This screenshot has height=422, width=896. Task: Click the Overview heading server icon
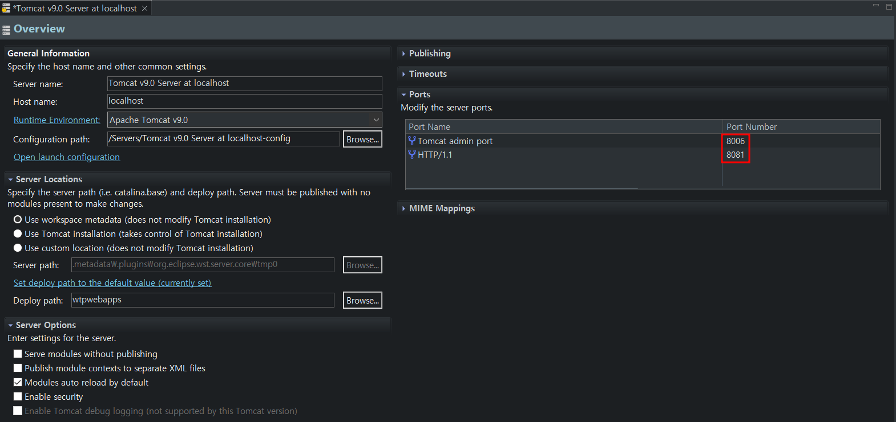pos(6,30)
